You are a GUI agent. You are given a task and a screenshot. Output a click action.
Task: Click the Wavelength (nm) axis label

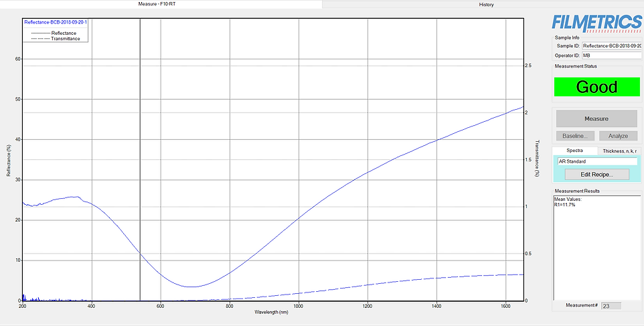[x=272, y=312]
